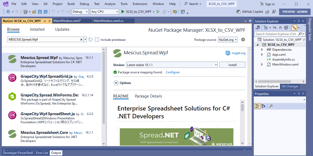Click Property Pages wrench icon

tap(271, 106)
